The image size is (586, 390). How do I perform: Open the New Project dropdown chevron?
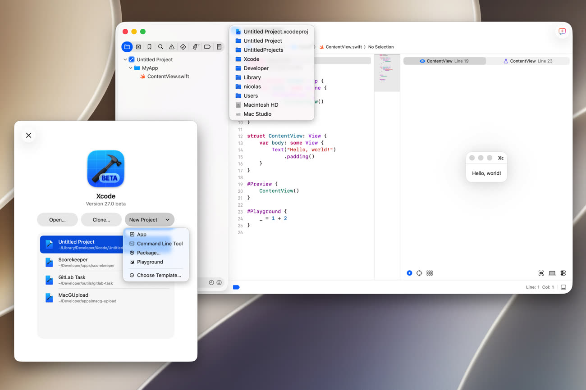coord(167,220)
